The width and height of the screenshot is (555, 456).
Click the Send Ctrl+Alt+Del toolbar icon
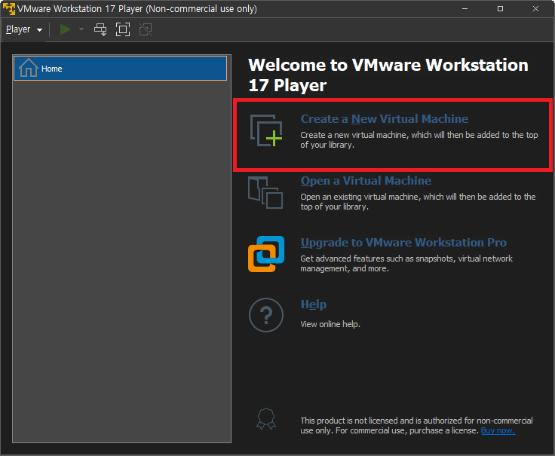100,29
